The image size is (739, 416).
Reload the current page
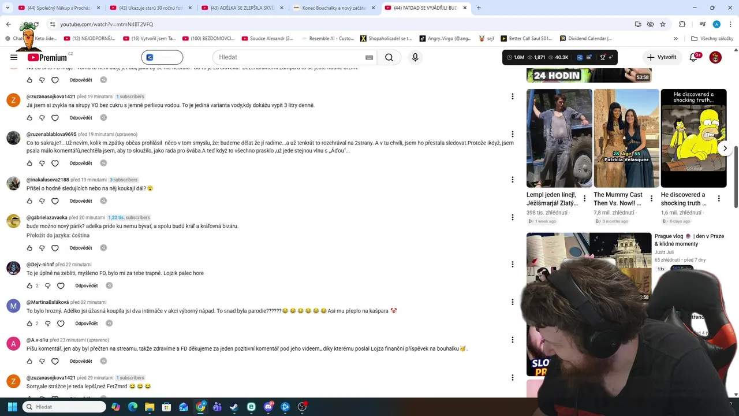36,24
